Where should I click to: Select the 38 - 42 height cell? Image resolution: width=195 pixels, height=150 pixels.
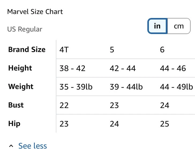point(72,68)
